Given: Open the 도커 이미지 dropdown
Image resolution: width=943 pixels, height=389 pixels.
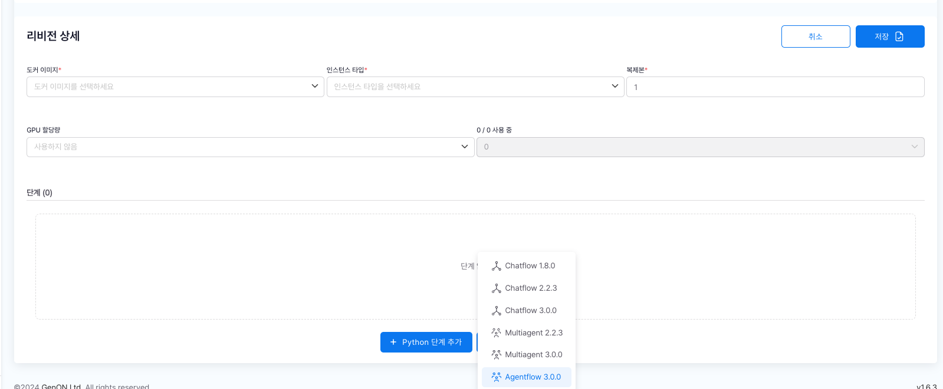Looking at the screenshot, I should pos(175,87).
